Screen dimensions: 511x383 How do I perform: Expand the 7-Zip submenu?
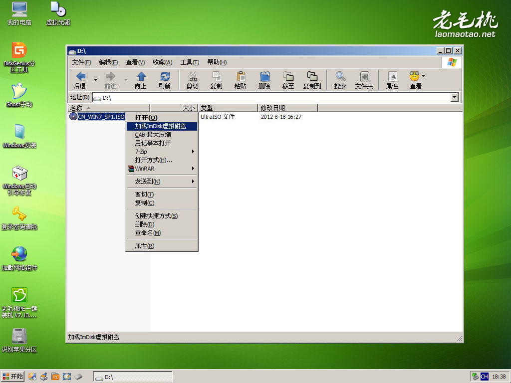tap(162, 152)
